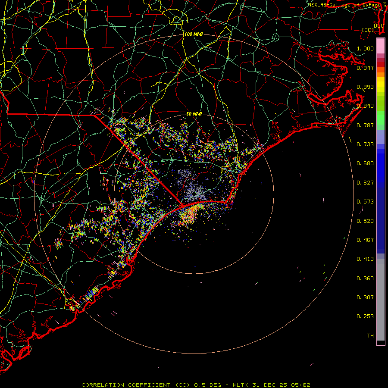Click the 0.947 legend value

coord(365,68)
